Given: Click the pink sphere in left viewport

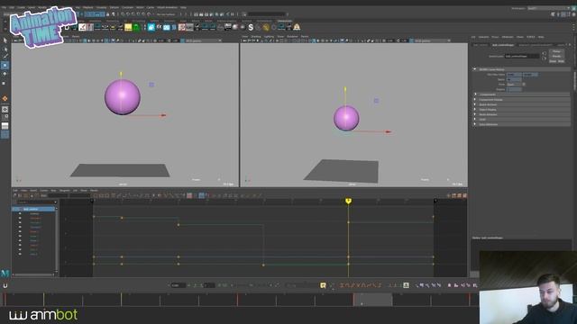Looking at the screenshot, I should coord(123,97).
